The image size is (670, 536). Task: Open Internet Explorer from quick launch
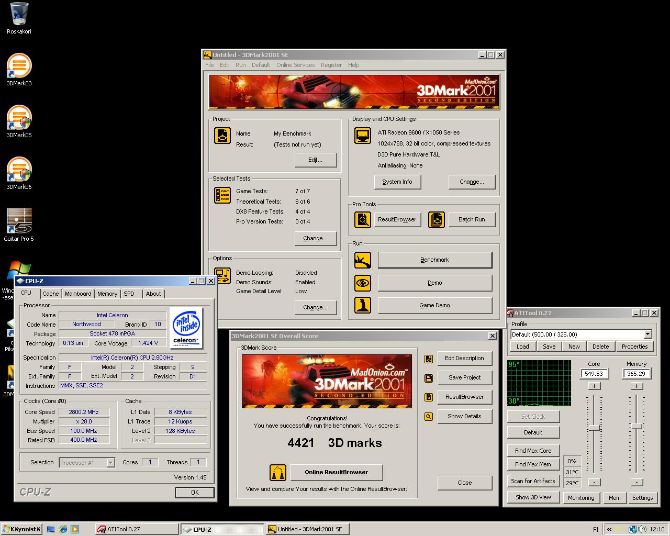(63, 529)
